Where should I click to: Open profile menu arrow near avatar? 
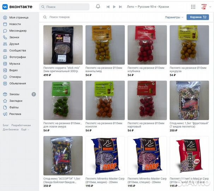210,7
